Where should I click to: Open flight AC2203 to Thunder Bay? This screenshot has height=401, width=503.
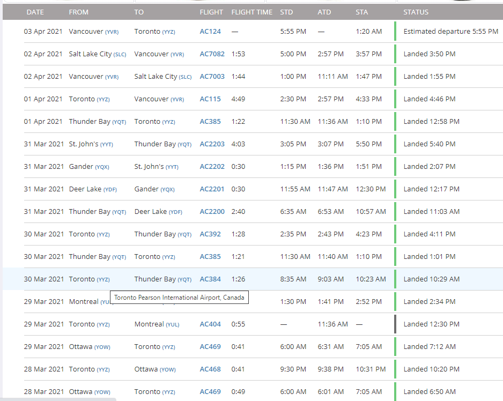pyautogui.click(x=212, y=144)
